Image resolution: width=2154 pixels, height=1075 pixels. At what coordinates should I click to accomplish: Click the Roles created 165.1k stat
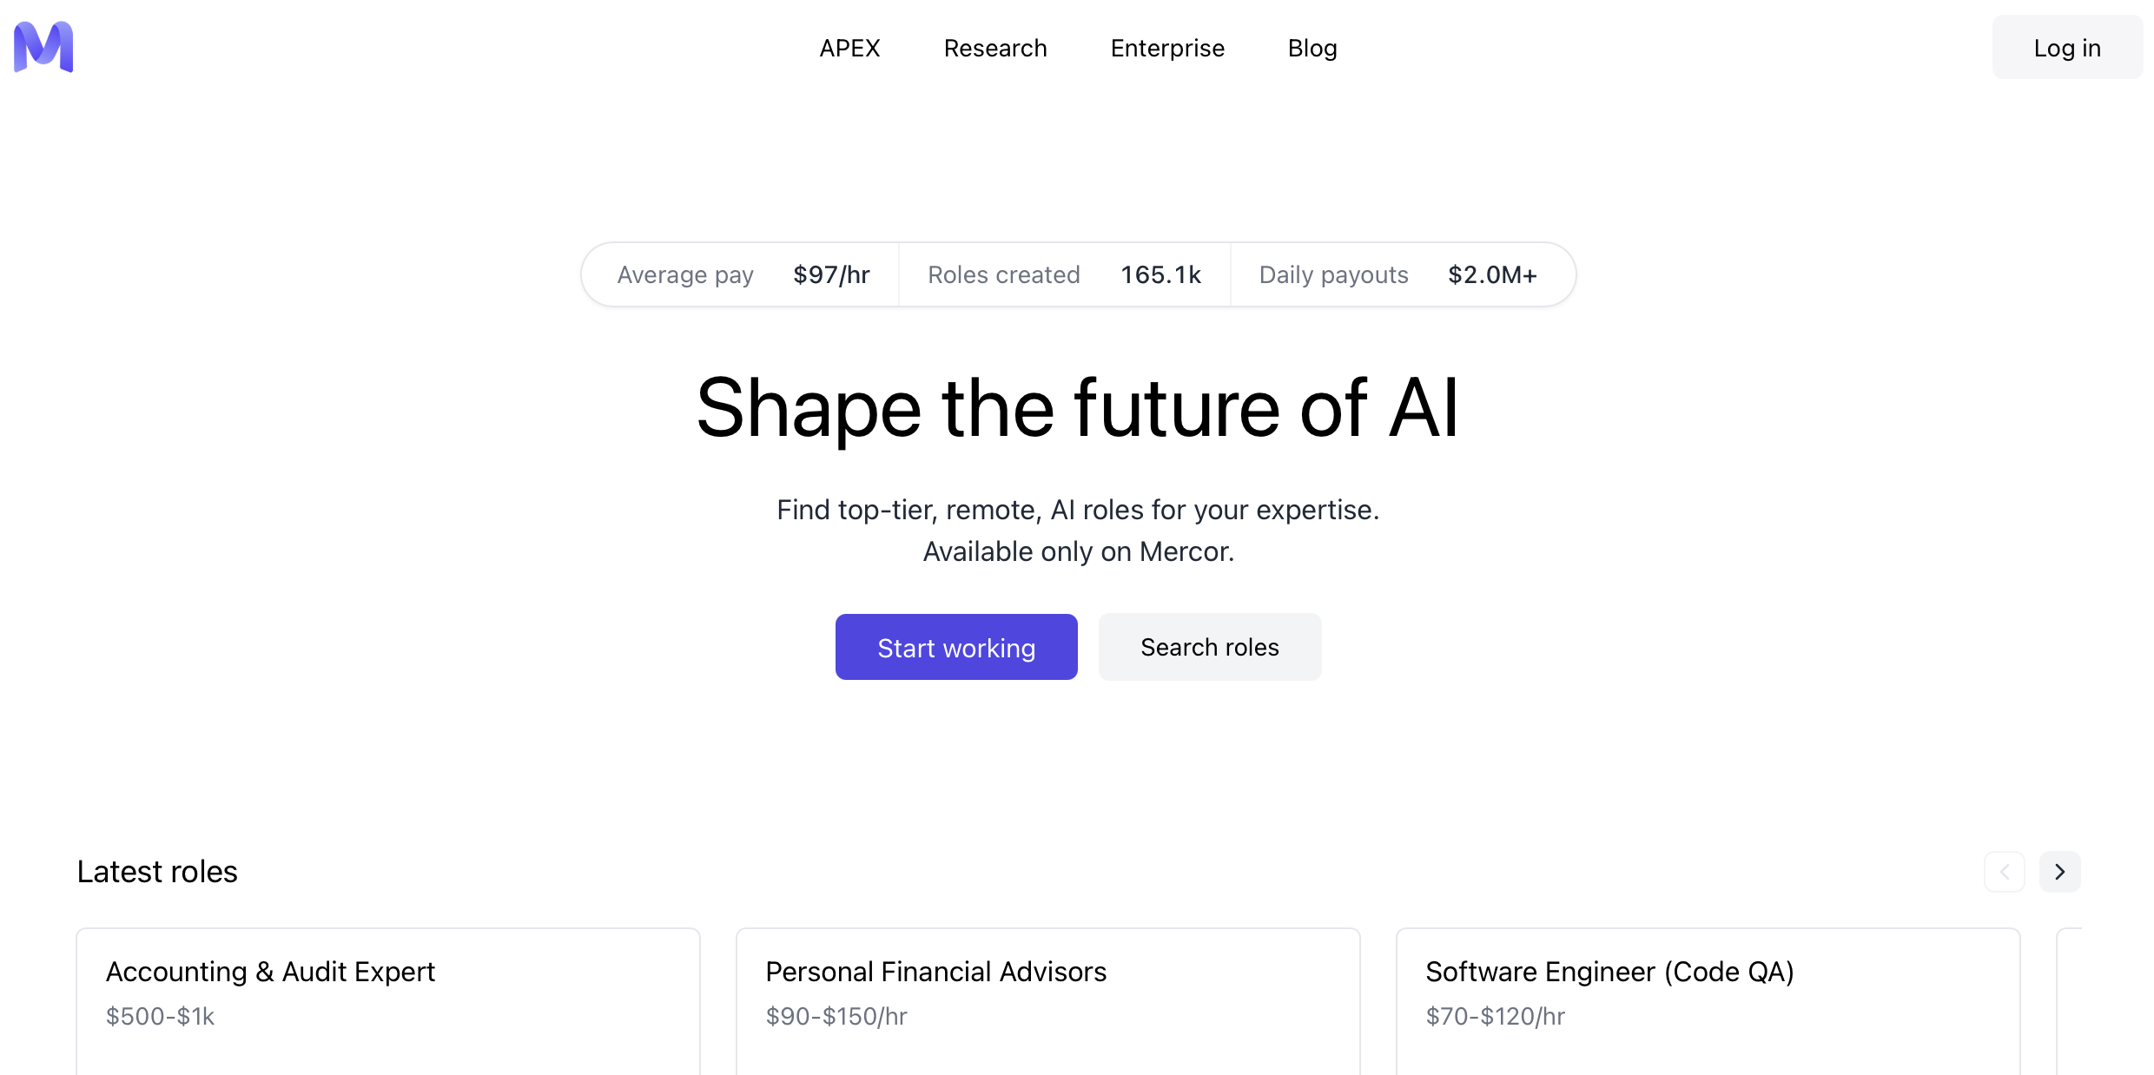coord(1064,275)
